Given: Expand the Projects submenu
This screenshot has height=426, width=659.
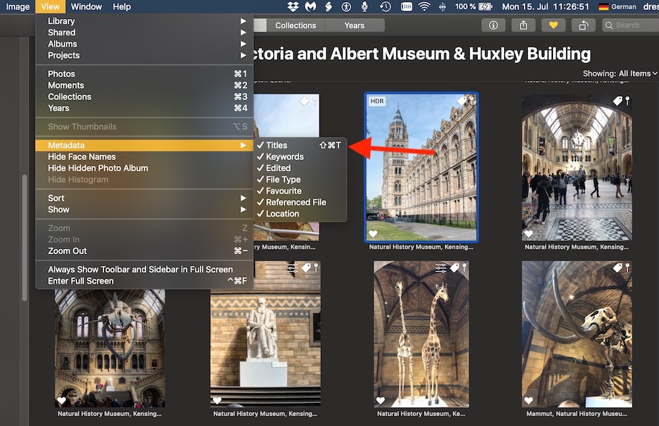Looking at the screenshot, I should (144, 55).
